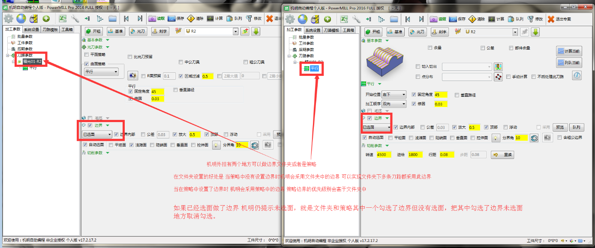
Task: Toggle 区域过滤 checkbox in left window
Action: [x=180, y=76]
